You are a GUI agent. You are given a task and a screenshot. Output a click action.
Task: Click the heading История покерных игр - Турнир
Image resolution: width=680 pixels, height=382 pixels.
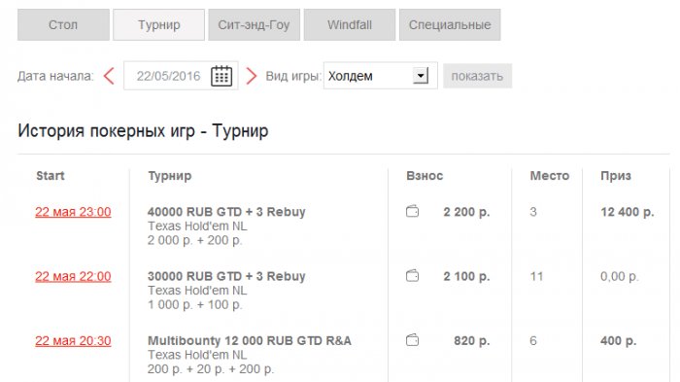[x=143, y=130]
